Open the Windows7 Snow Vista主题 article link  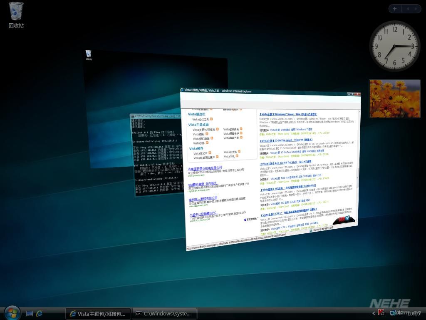tap(288, 114)
